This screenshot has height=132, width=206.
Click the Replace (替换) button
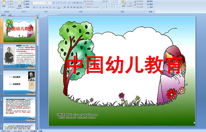[x=150, y=4]
